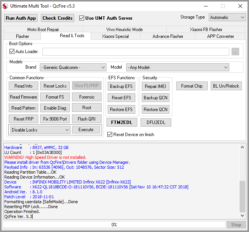
Task: Select the Moto Boot Repair tab
Action: [x=43, y=30]
